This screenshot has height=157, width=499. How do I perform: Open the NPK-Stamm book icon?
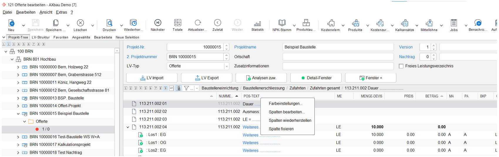(282, 23)
